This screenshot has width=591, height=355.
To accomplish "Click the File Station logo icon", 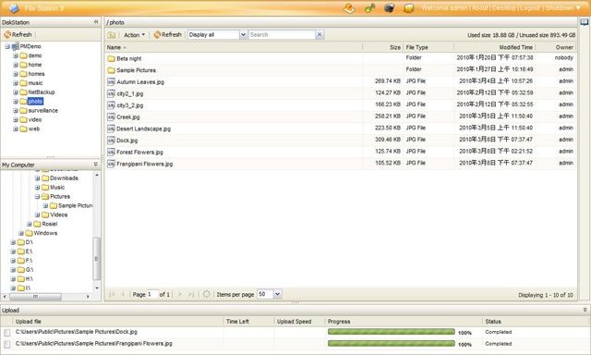I will point(14,7).
